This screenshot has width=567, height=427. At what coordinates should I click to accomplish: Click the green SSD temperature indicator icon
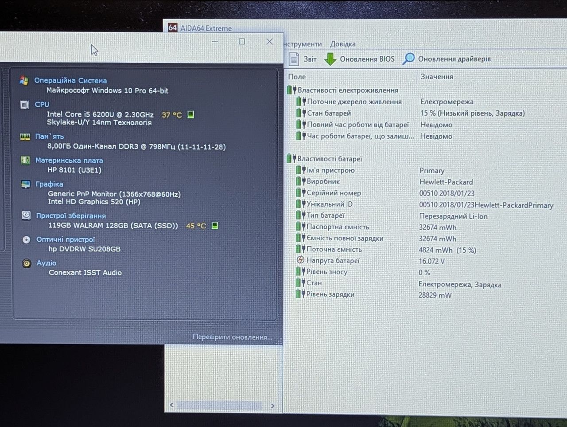[215, 226]
